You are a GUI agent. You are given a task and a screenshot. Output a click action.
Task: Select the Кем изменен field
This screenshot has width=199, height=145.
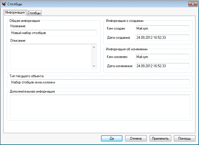[162, 57]
